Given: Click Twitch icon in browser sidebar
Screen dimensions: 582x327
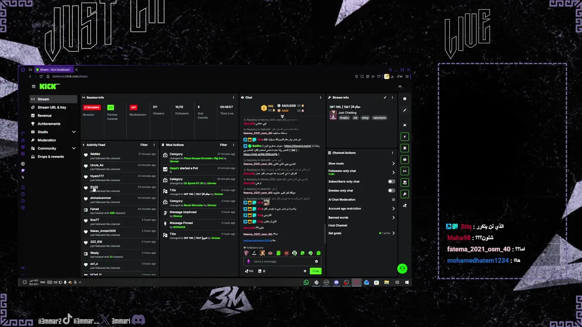Looking at the screenshot, I should click(23, 170).
